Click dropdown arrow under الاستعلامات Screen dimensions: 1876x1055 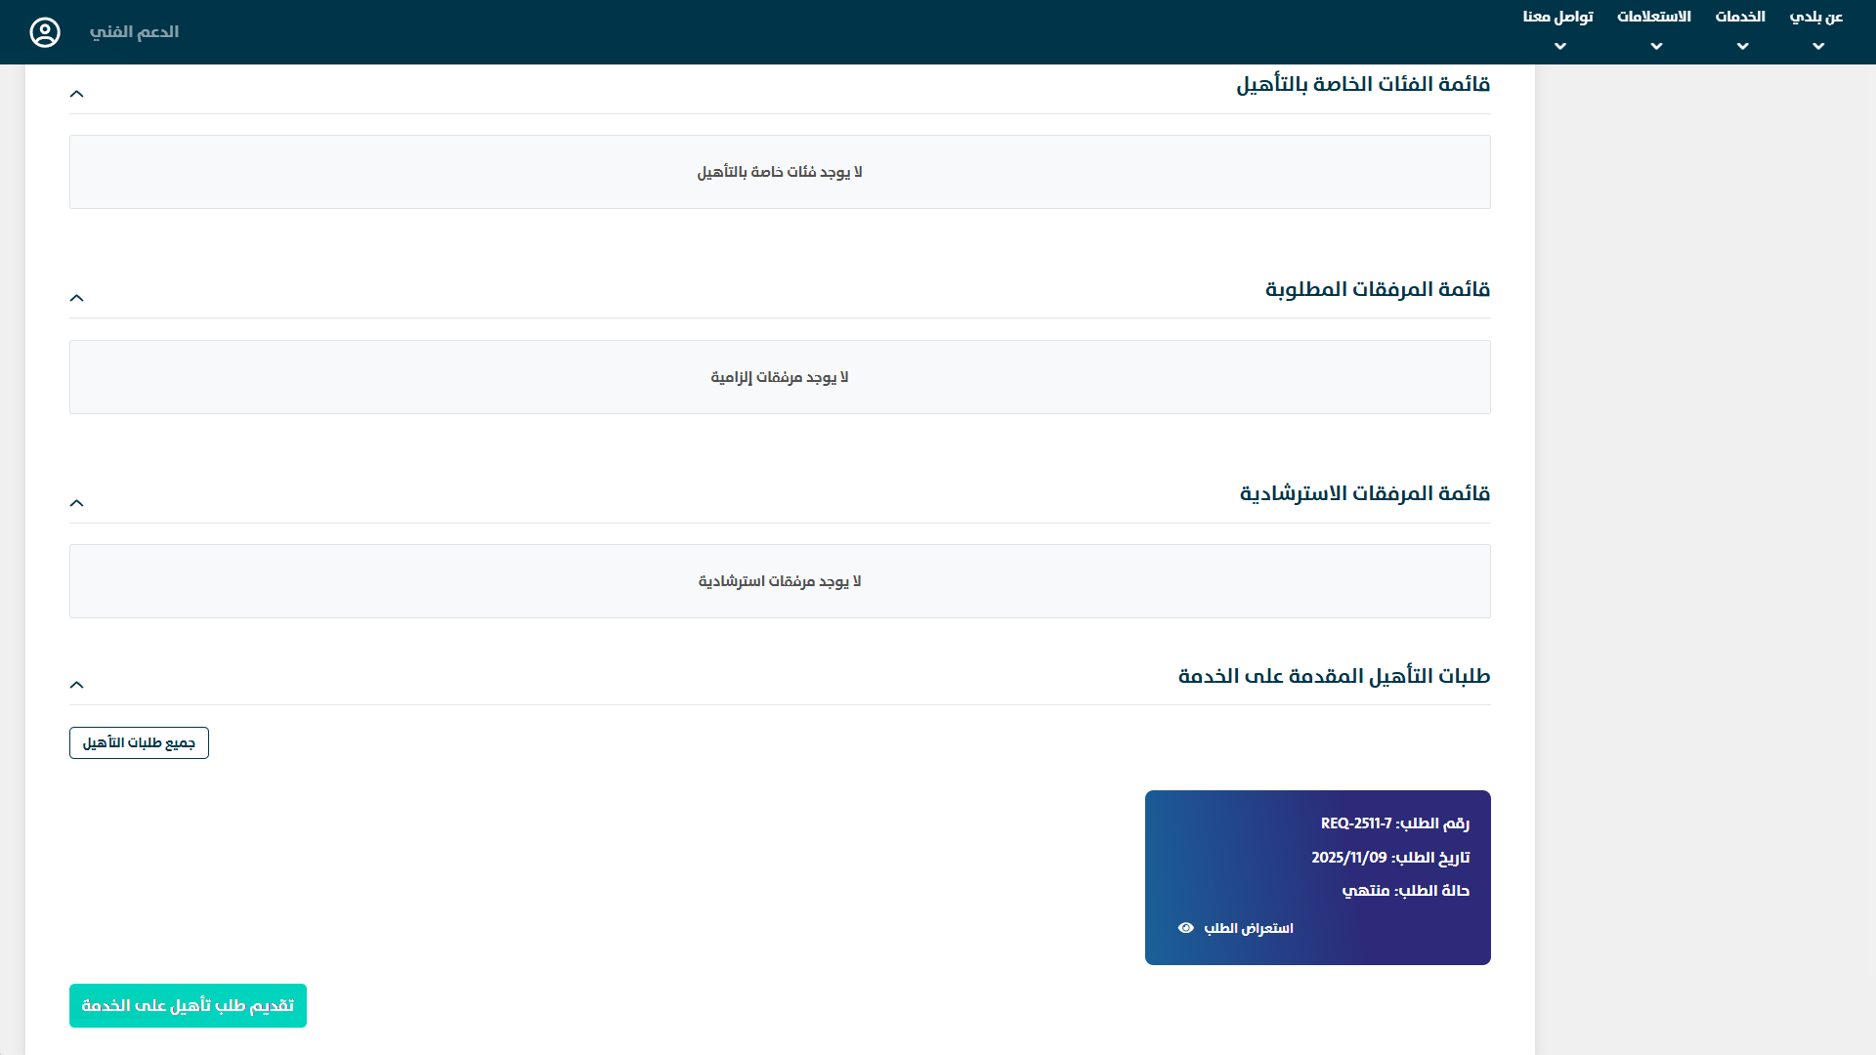pos(1656,46)
